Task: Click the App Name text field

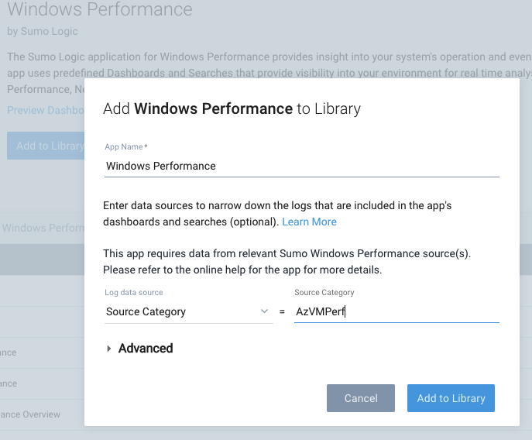Action: pos(302,166)
